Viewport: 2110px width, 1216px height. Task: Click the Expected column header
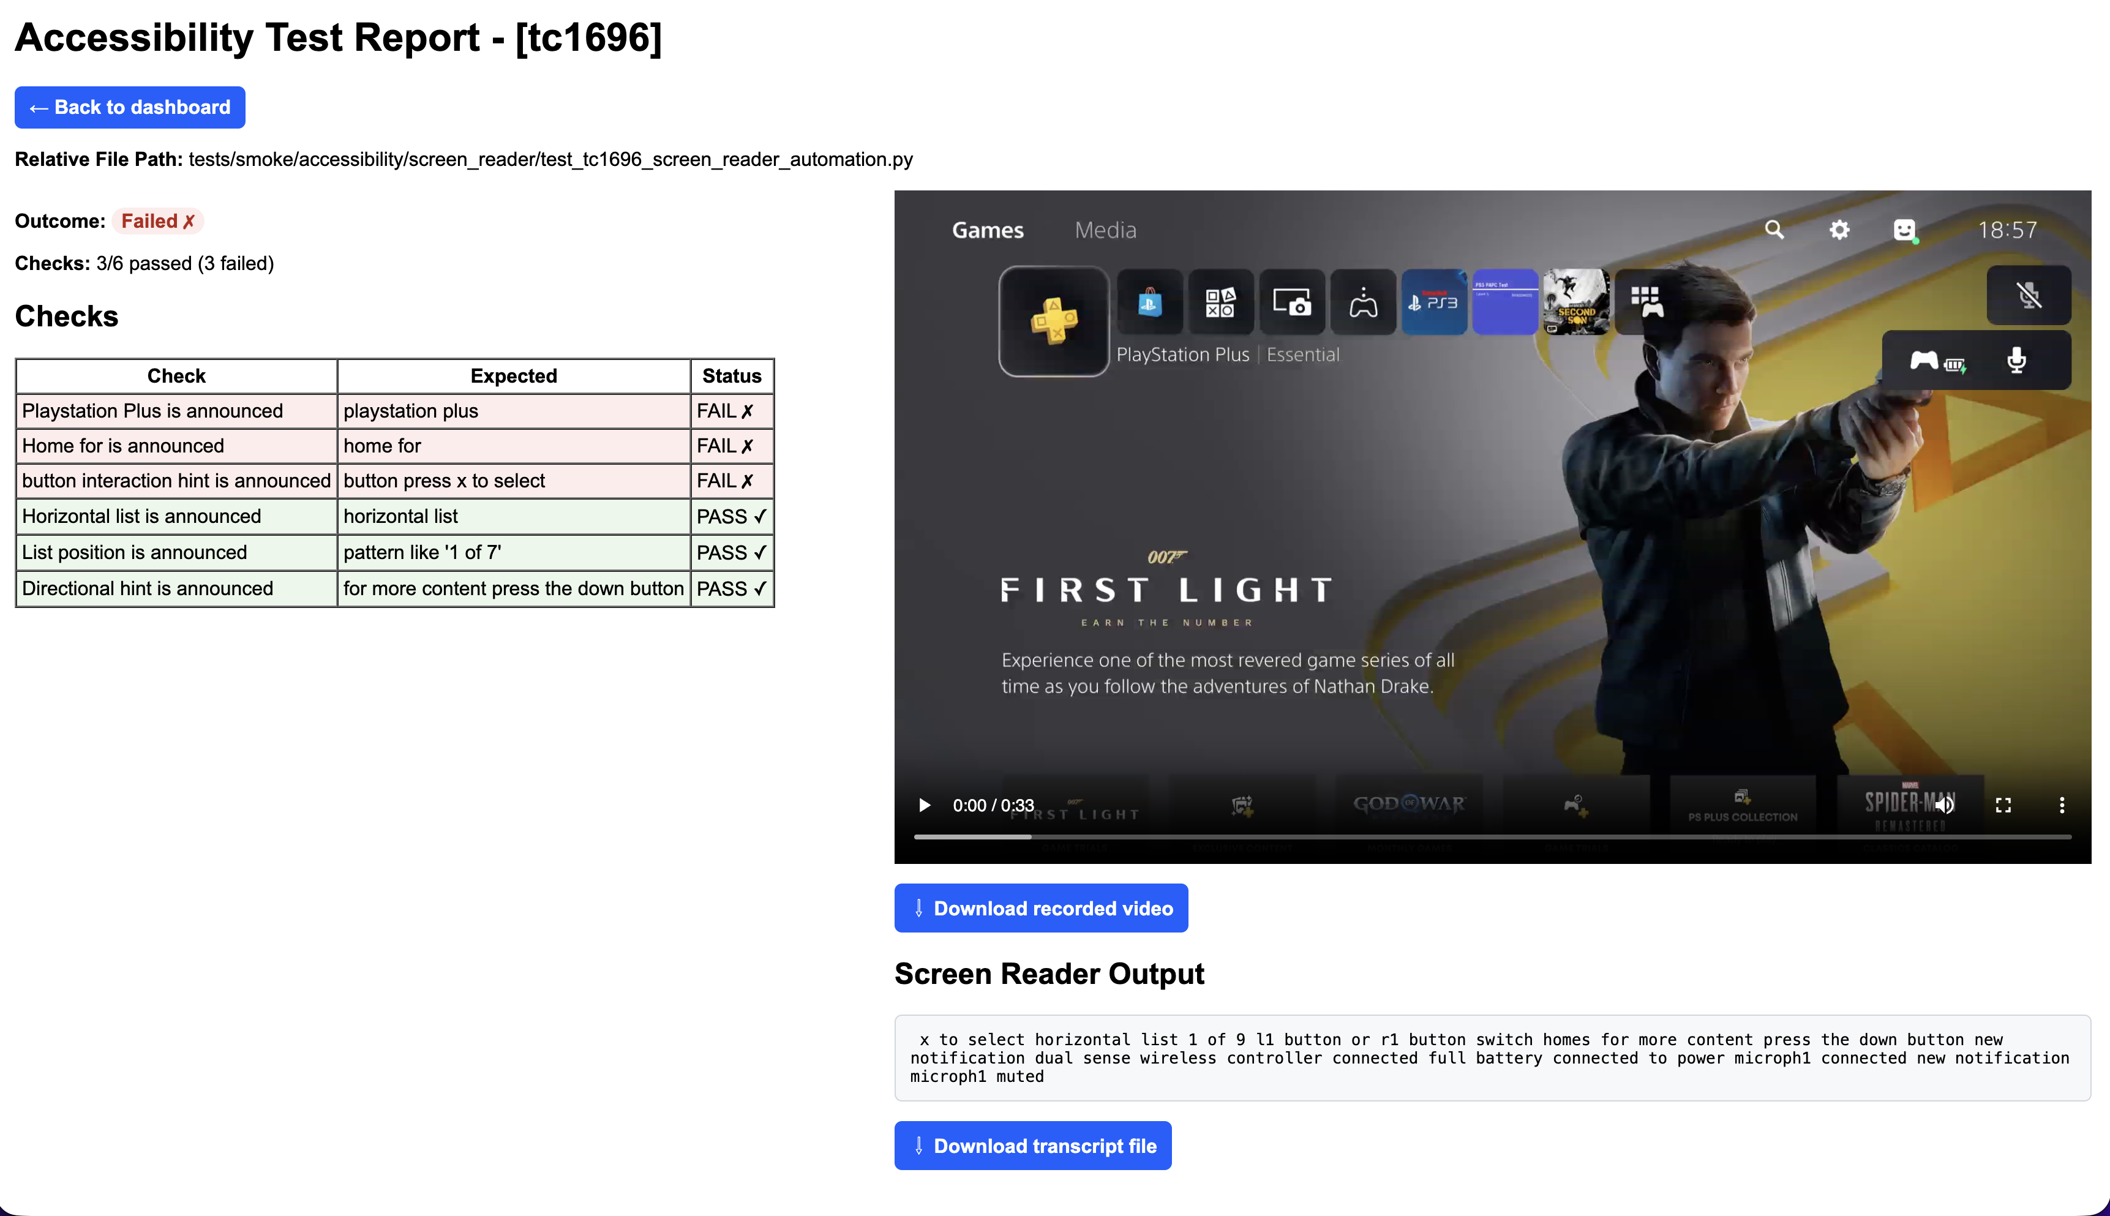point(514,376)
